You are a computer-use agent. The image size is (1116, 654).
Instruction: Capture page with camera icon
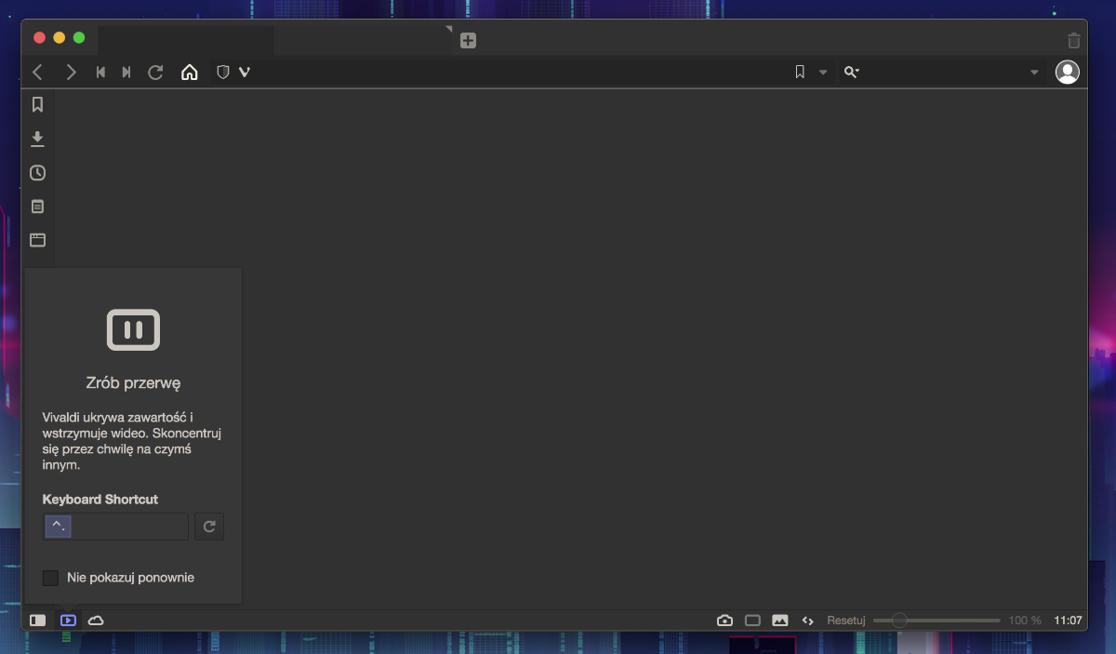coord(724,621)
